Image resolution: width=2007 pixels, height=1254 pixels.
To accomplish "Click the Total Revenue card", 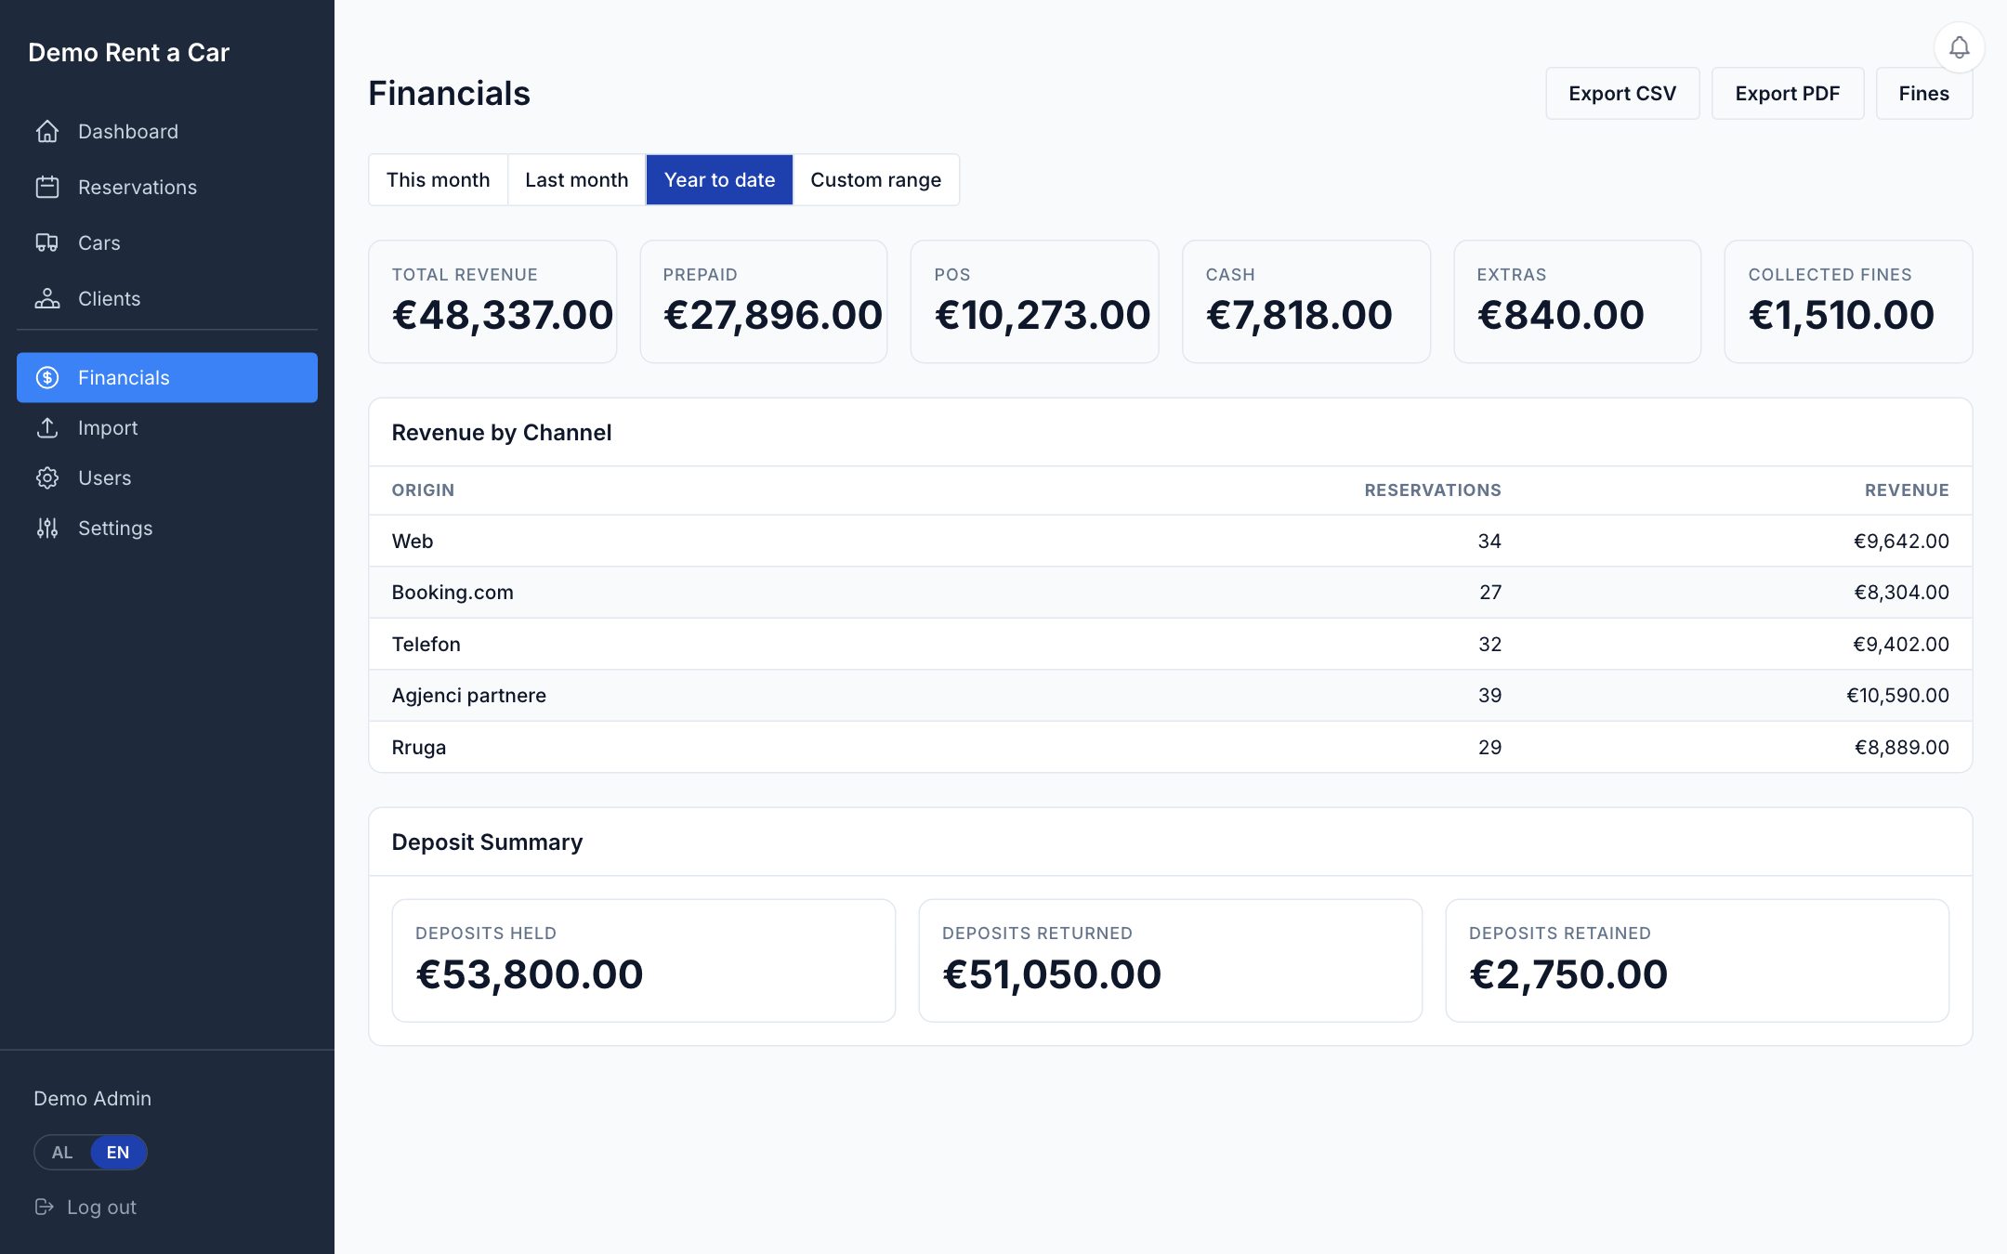I will click(492, 302).
